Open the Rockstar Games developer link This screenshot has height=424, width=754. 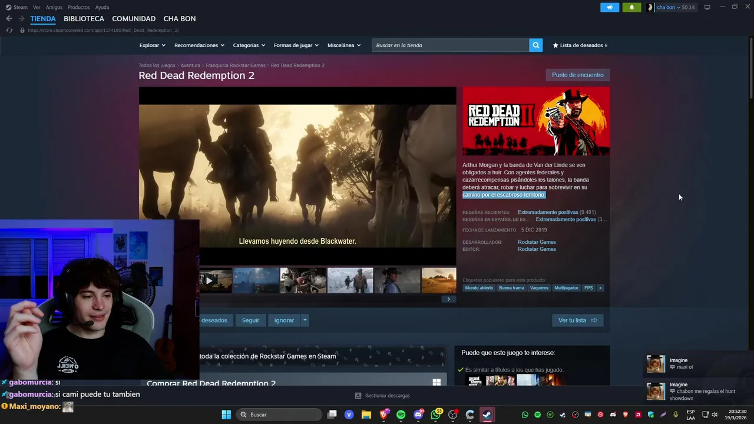(x=537, y=242)
